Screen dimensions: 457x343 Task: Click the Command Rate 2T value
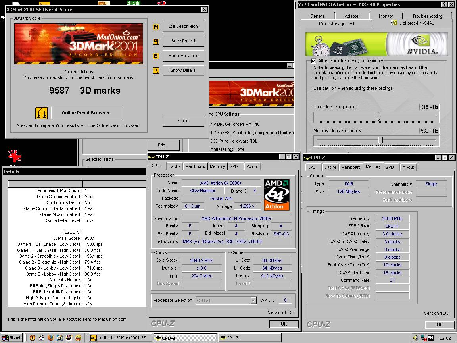tap(392, 280)
